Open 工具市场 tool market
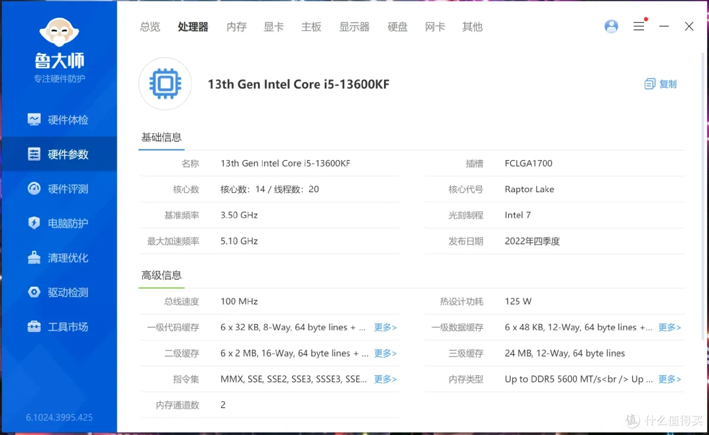Image resolution: width=709 pixels, height=435 pixels. click(59, 327)
